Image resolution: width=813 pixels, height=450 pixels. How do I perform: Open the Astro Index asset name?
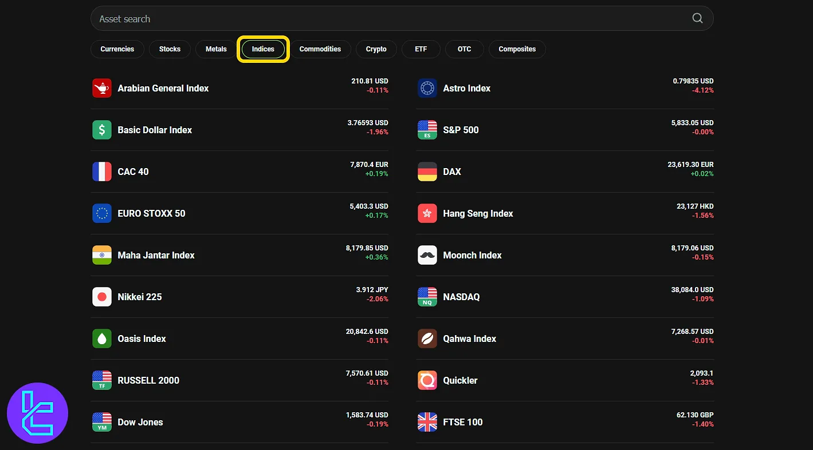[x=467, y=88]
